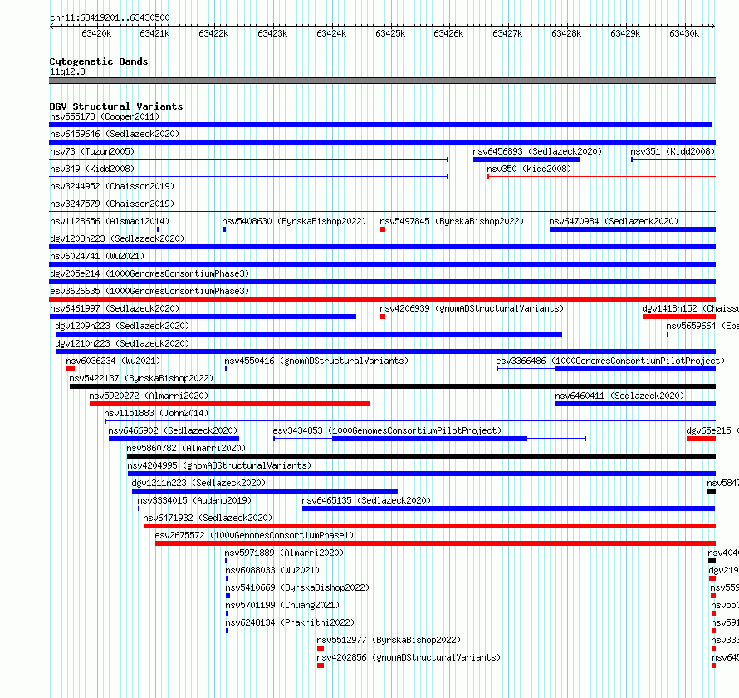739x698 pixels.
Task: Select the nsv6461997 (Sedlazeck2020) blue bar
Action: tap(203, 317)
